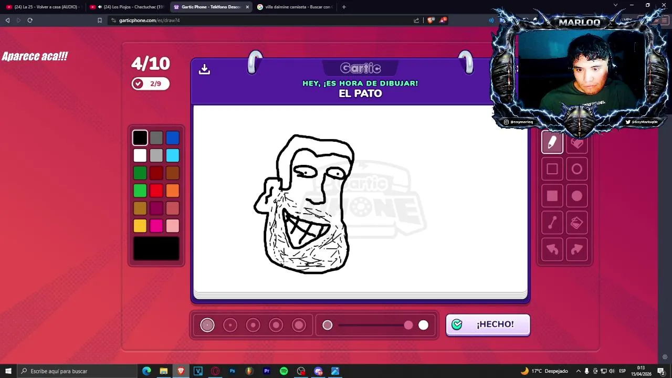
Task: Set opacity to minimum gray dot
Action: [327, 325]
